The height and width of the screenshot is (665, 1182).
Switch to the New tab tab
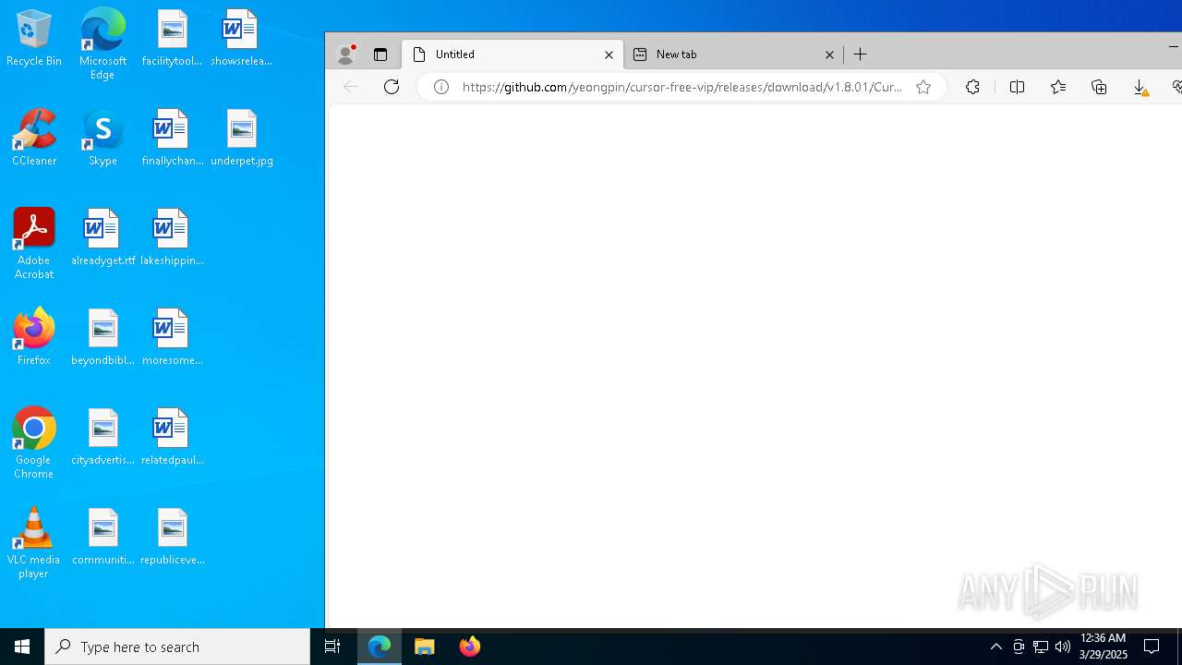click(734, 54)
